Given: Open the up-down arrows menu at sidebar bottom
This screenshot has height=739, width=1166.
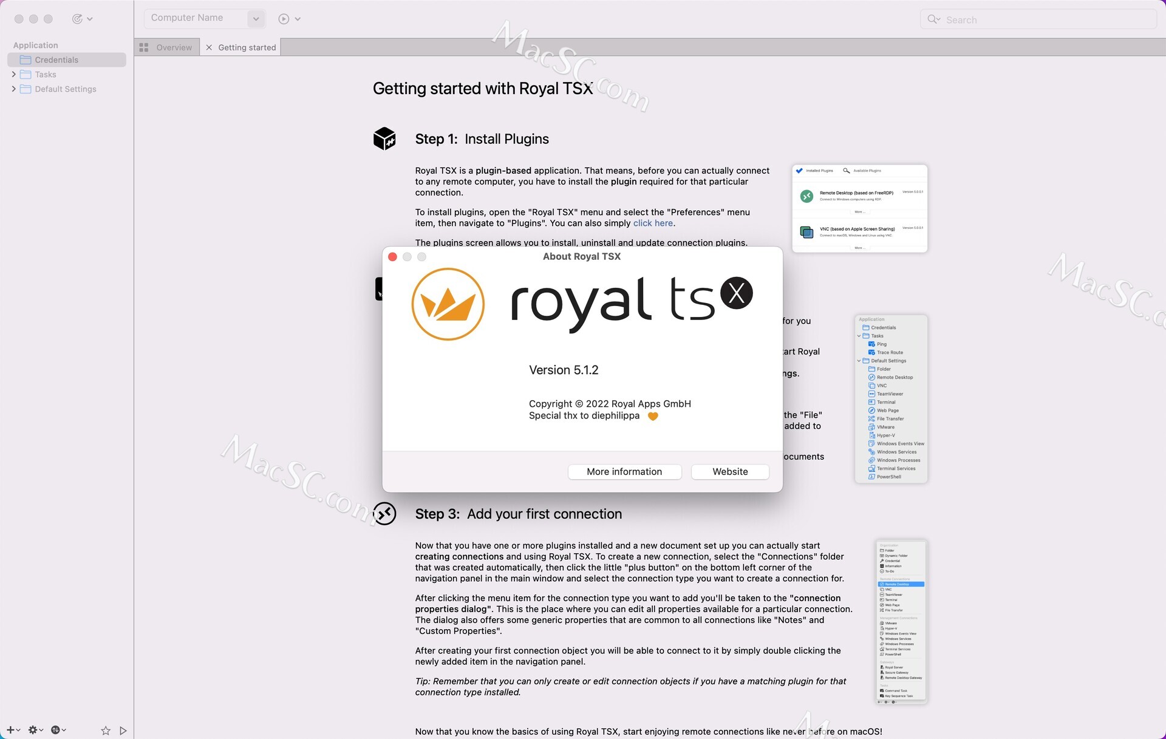Looking at the screenshot, I should pyautogui.click(x=58, y=730).
